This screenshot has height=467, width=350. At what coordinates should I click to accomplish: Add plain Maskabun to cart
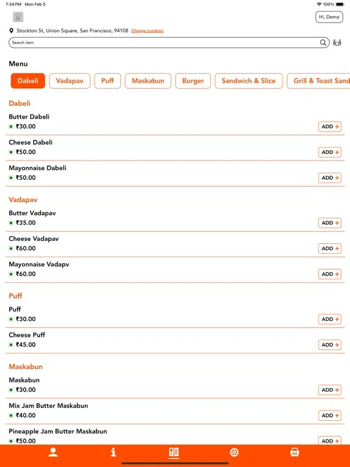330,390
